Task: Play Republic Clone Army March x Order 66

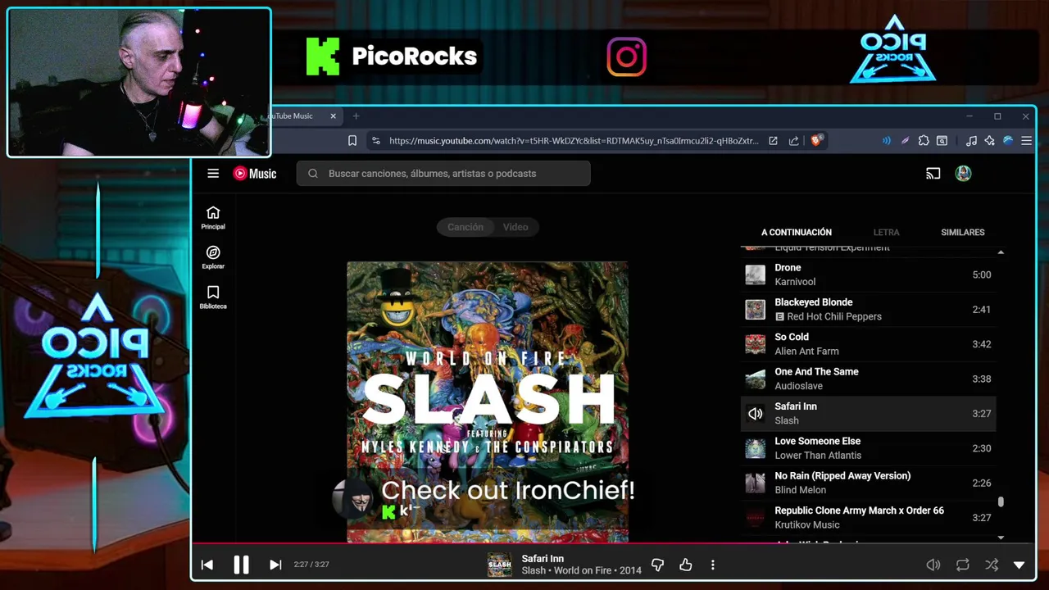Action: point(868,517)
